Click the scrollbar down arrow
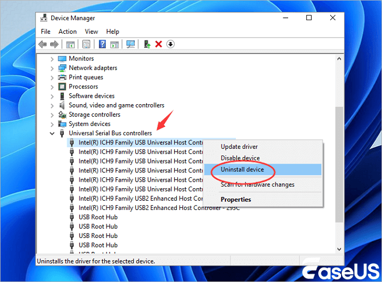The image size is (382, 282). tap(339, 249)
